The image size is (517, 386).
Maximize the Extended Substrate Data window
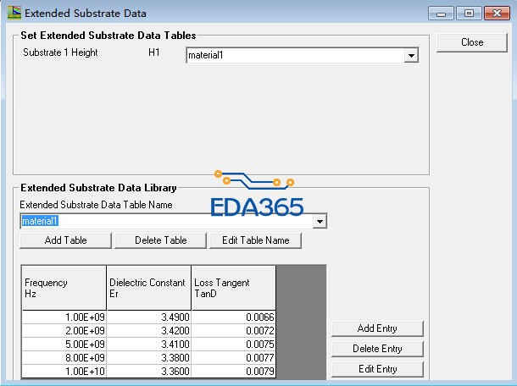click(x=469, y=14)
